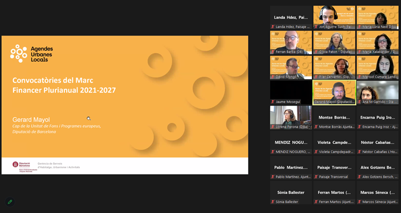
Task: Click muted mic icon for Marisol Cumare
Action: (x=360, y=77)
